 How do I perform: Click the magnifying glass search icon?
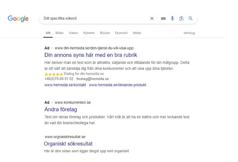tap(190, 18)
